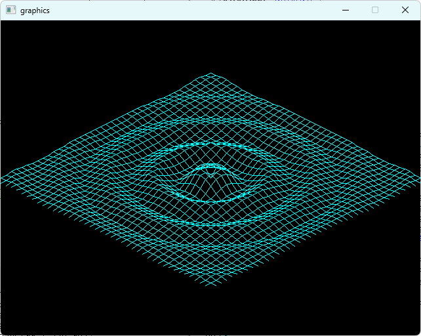Screen dimensions: 421x336
Task: Click the disabled maximize button
Action: coord(375,10)
